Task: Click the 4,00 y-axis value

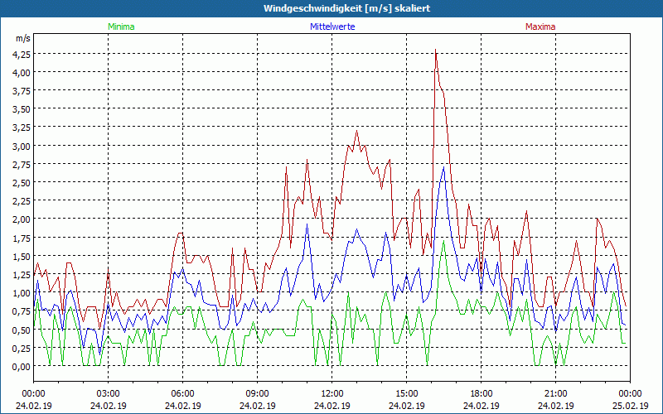Action: 23,72
